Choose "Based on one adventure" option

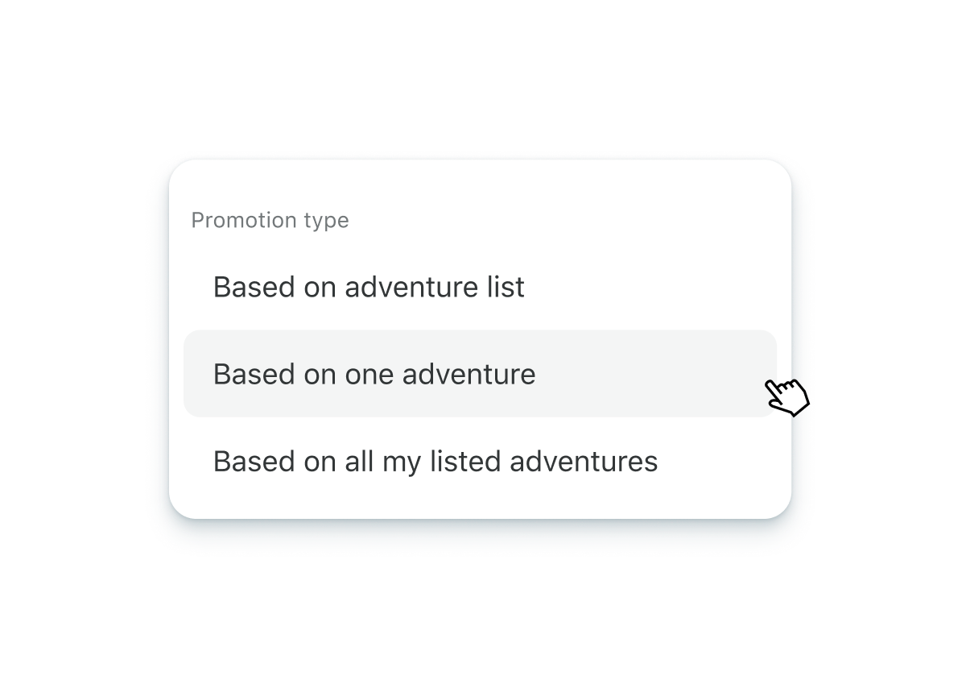point(374,374)
